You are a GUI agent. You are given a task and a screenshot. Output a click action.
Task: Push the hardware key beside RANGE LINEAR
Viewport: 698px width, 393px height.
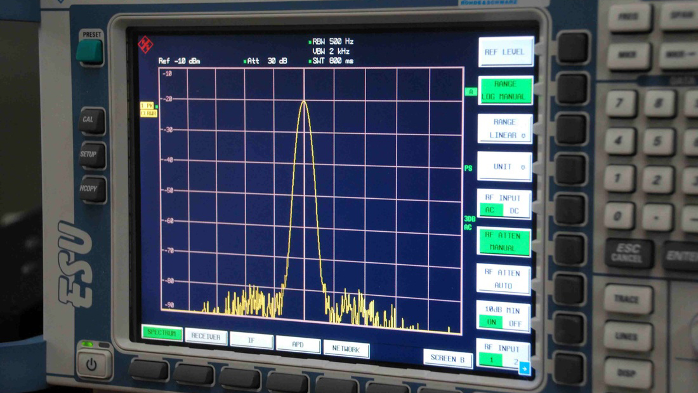572,130
